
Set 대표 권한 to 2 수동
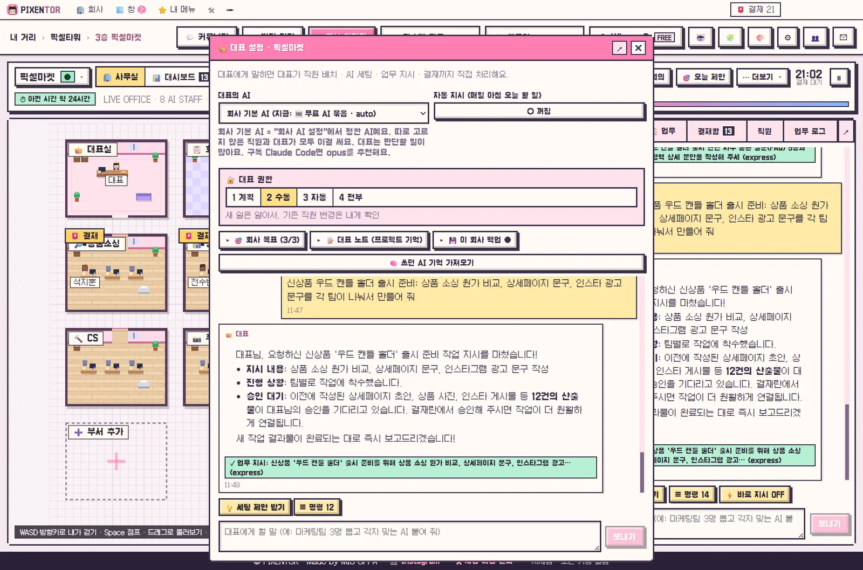pyautogui.click(x=278, y=197)
